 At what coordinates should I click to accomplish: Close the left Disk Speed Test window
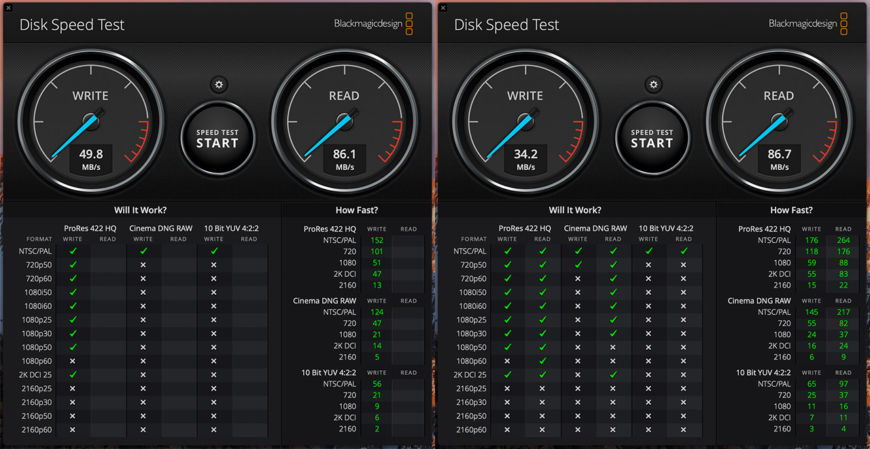7,7
